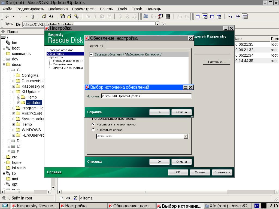Switch to detailed list view icon
Viewport: 279px width, 209px height.
[245, 17]
